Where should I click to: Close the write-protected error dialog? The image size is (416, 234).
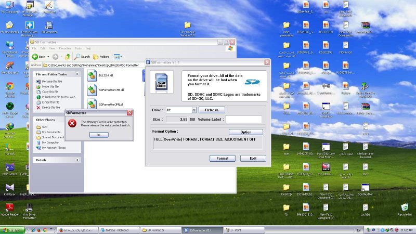[x=129, y=113]
